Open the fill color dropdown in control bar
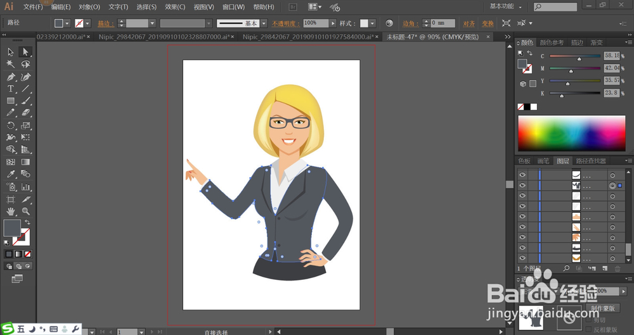The height and width of the screenshot is (335, 634). tap(67, 23)
